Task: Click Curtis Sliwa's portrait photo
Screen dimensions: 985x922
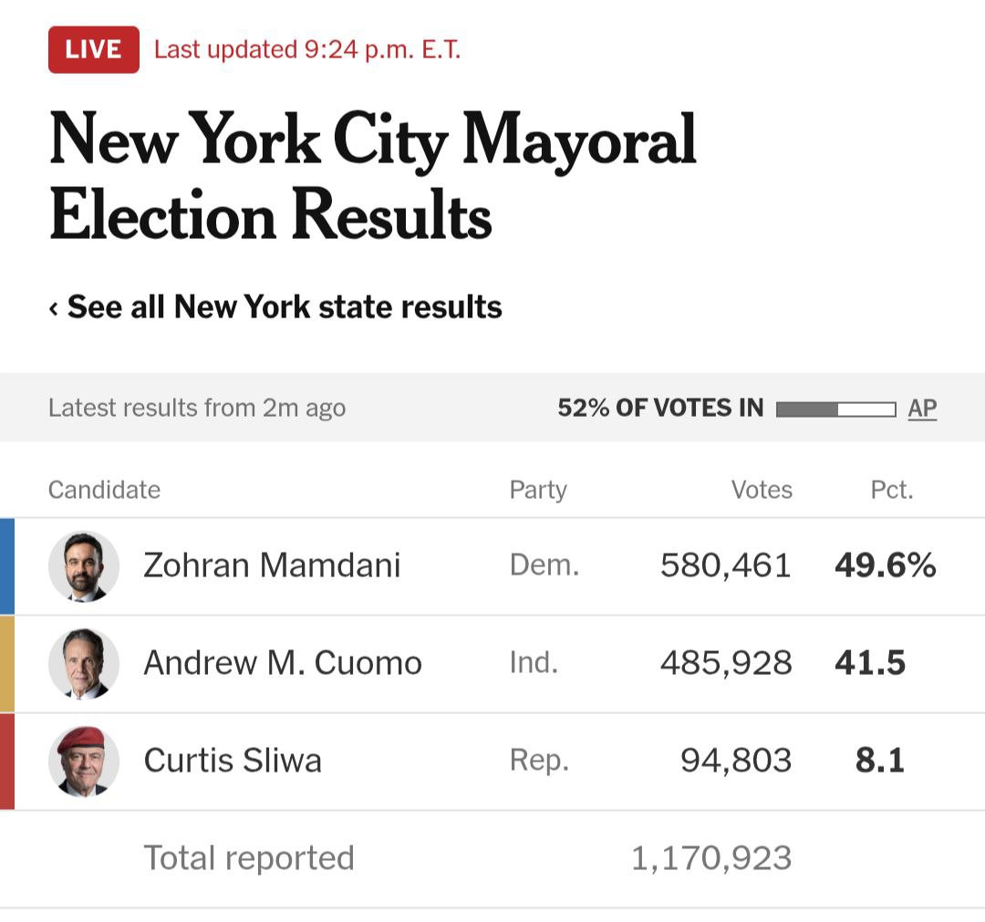Action: tap(84, 761)
